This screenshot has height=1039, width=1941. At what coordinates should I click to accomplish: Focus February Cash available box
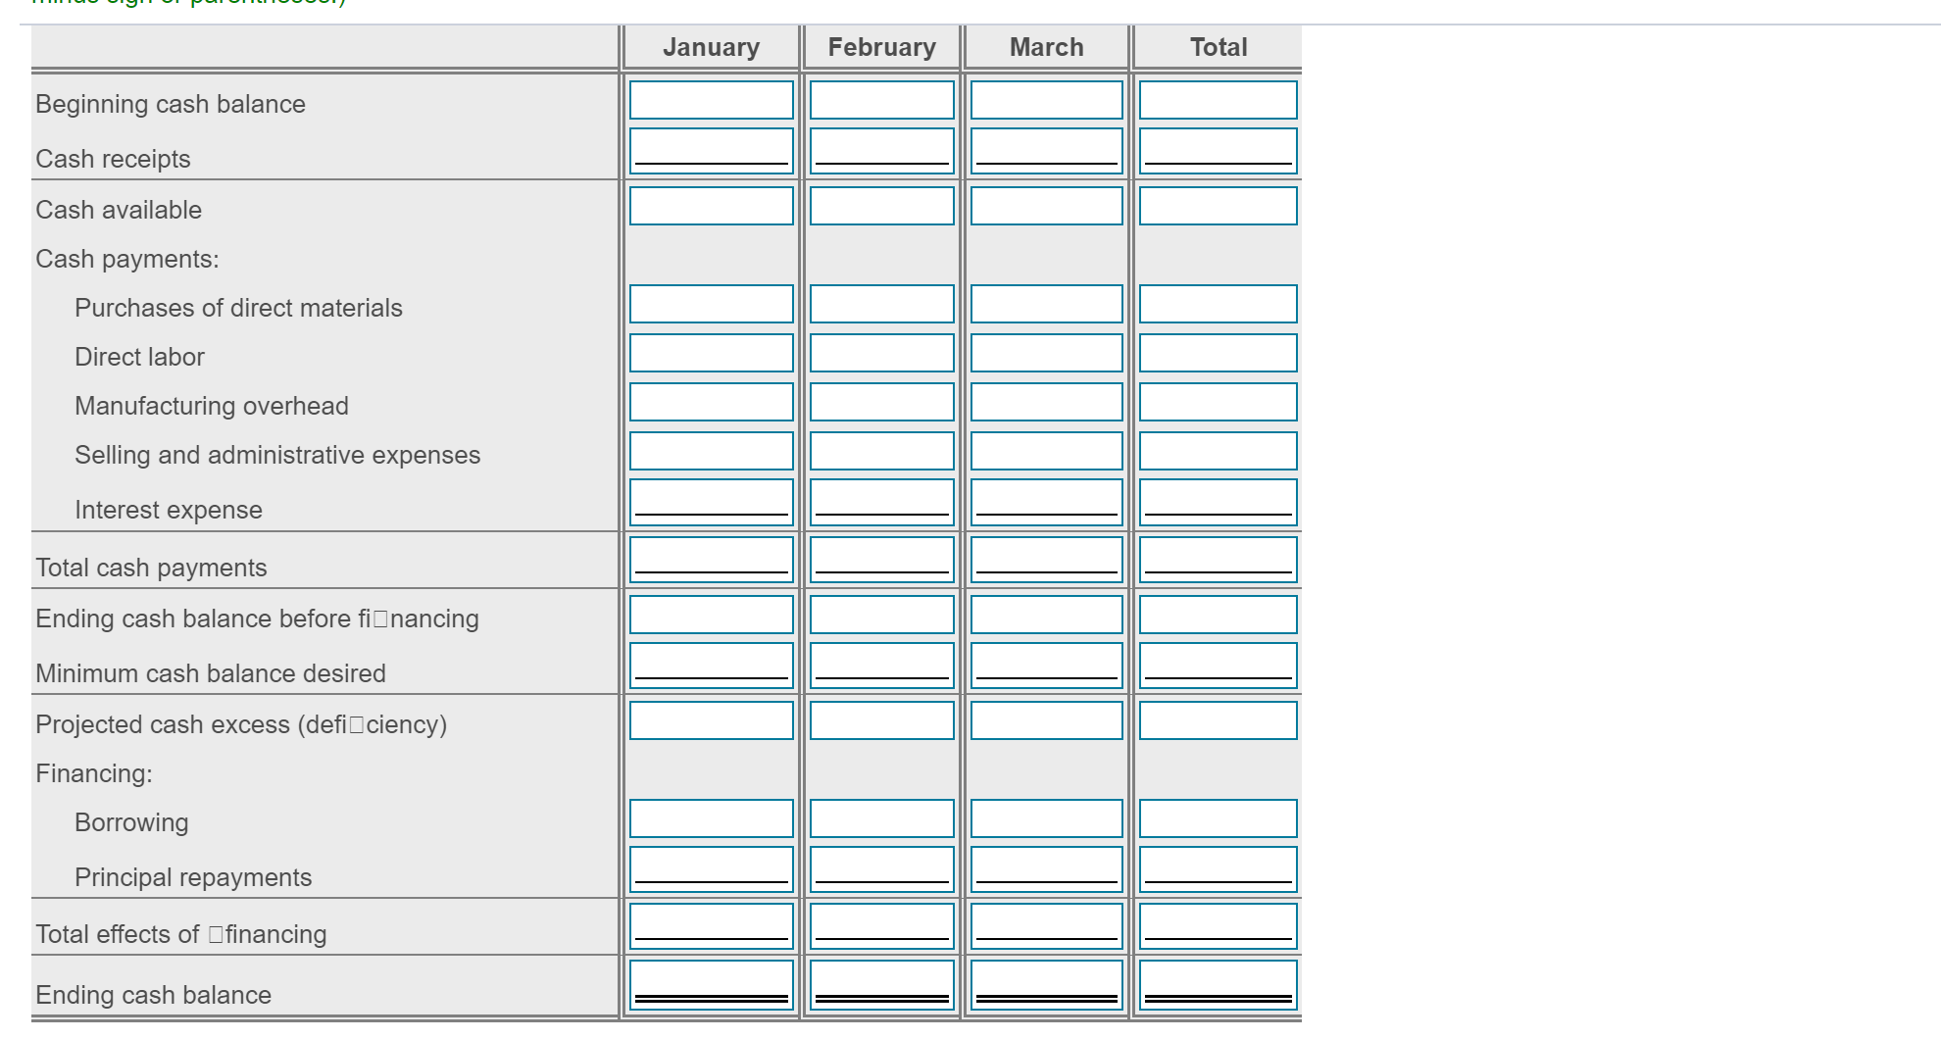[x=881, y=206]
